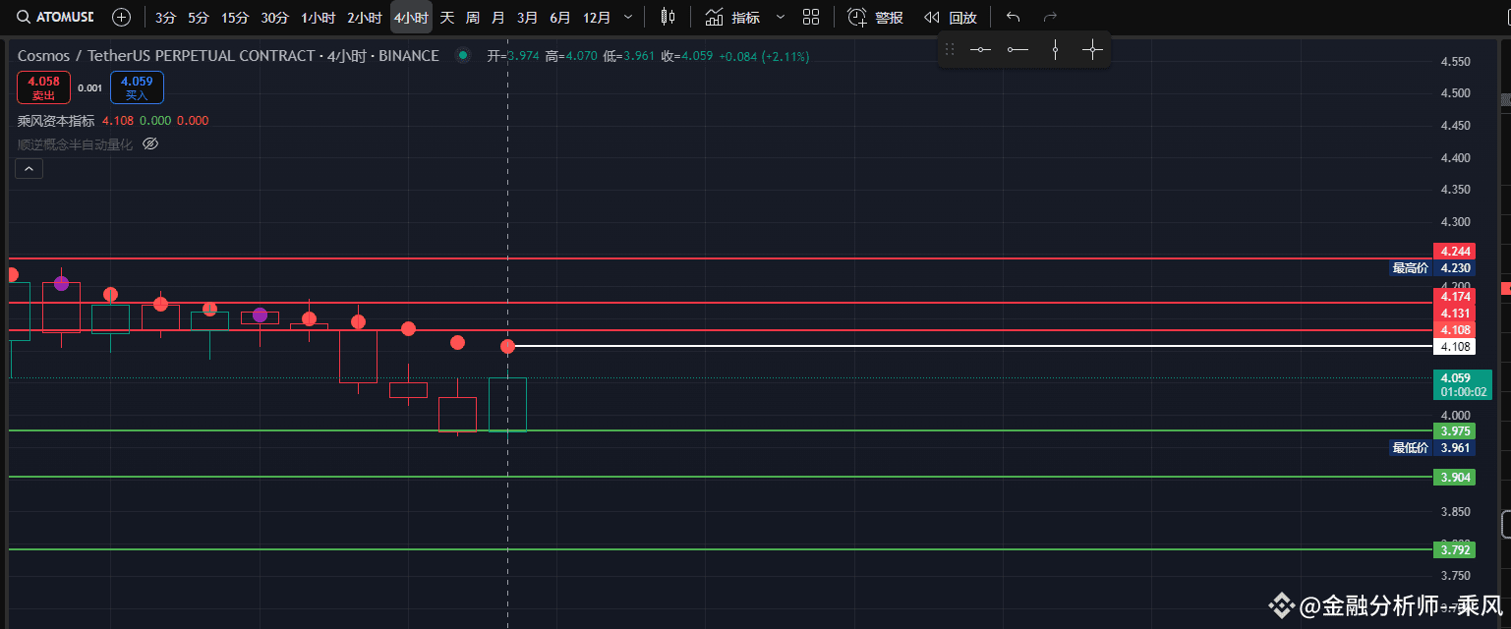Select the 乘风资本指标 indicator legend
The height and width of the screenshot is (629, 1511).
pos(56,121)
